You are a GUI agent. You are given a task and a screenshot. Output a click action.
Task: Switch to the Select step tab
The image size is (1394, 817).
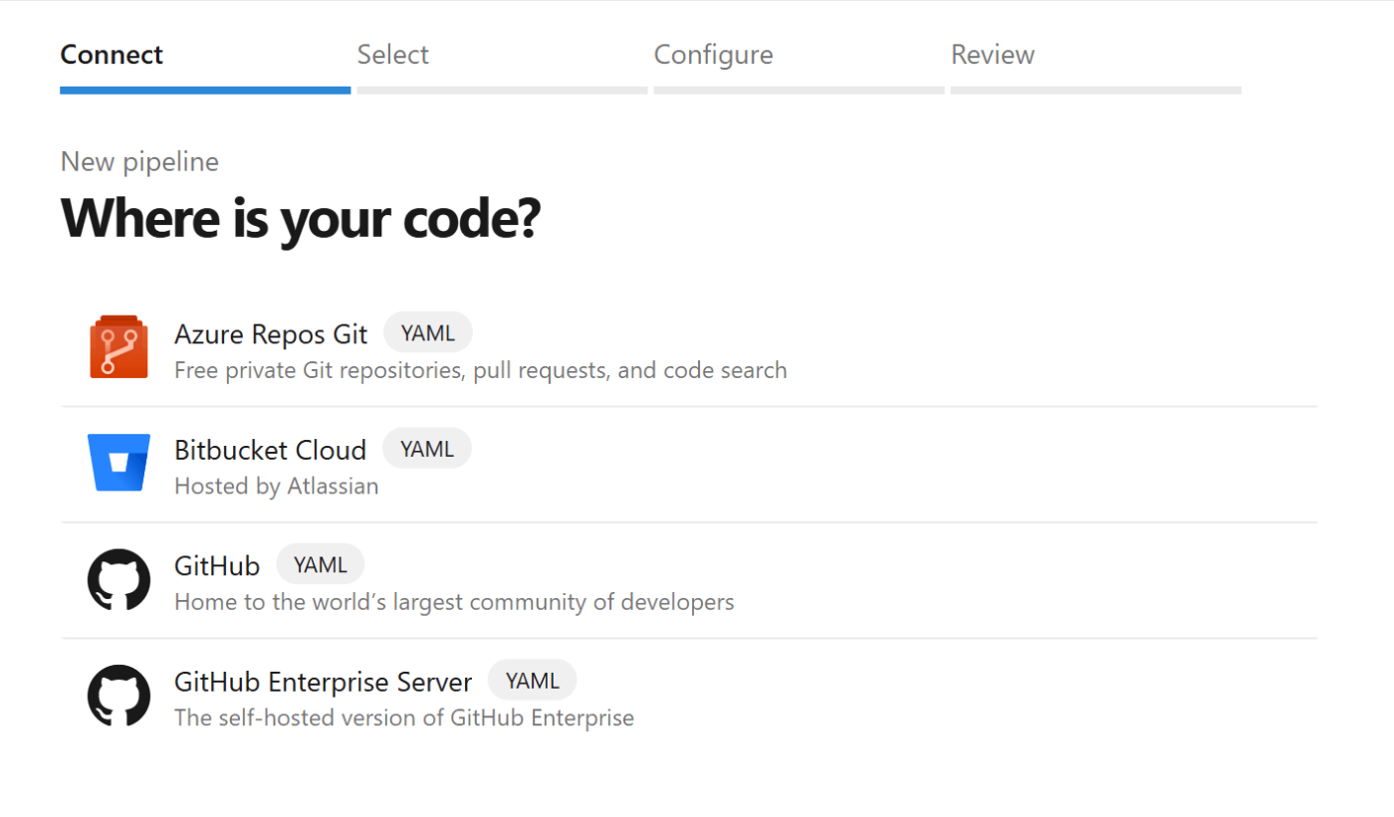click(x=502, y=66)
